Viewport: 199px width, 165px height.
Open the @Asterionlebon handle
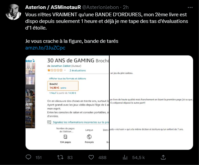(x=101, y=7)
